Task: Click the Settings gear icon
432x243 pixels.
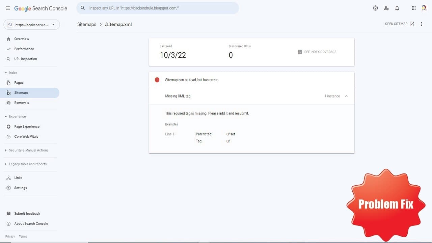Action: (x=9, y=188)
